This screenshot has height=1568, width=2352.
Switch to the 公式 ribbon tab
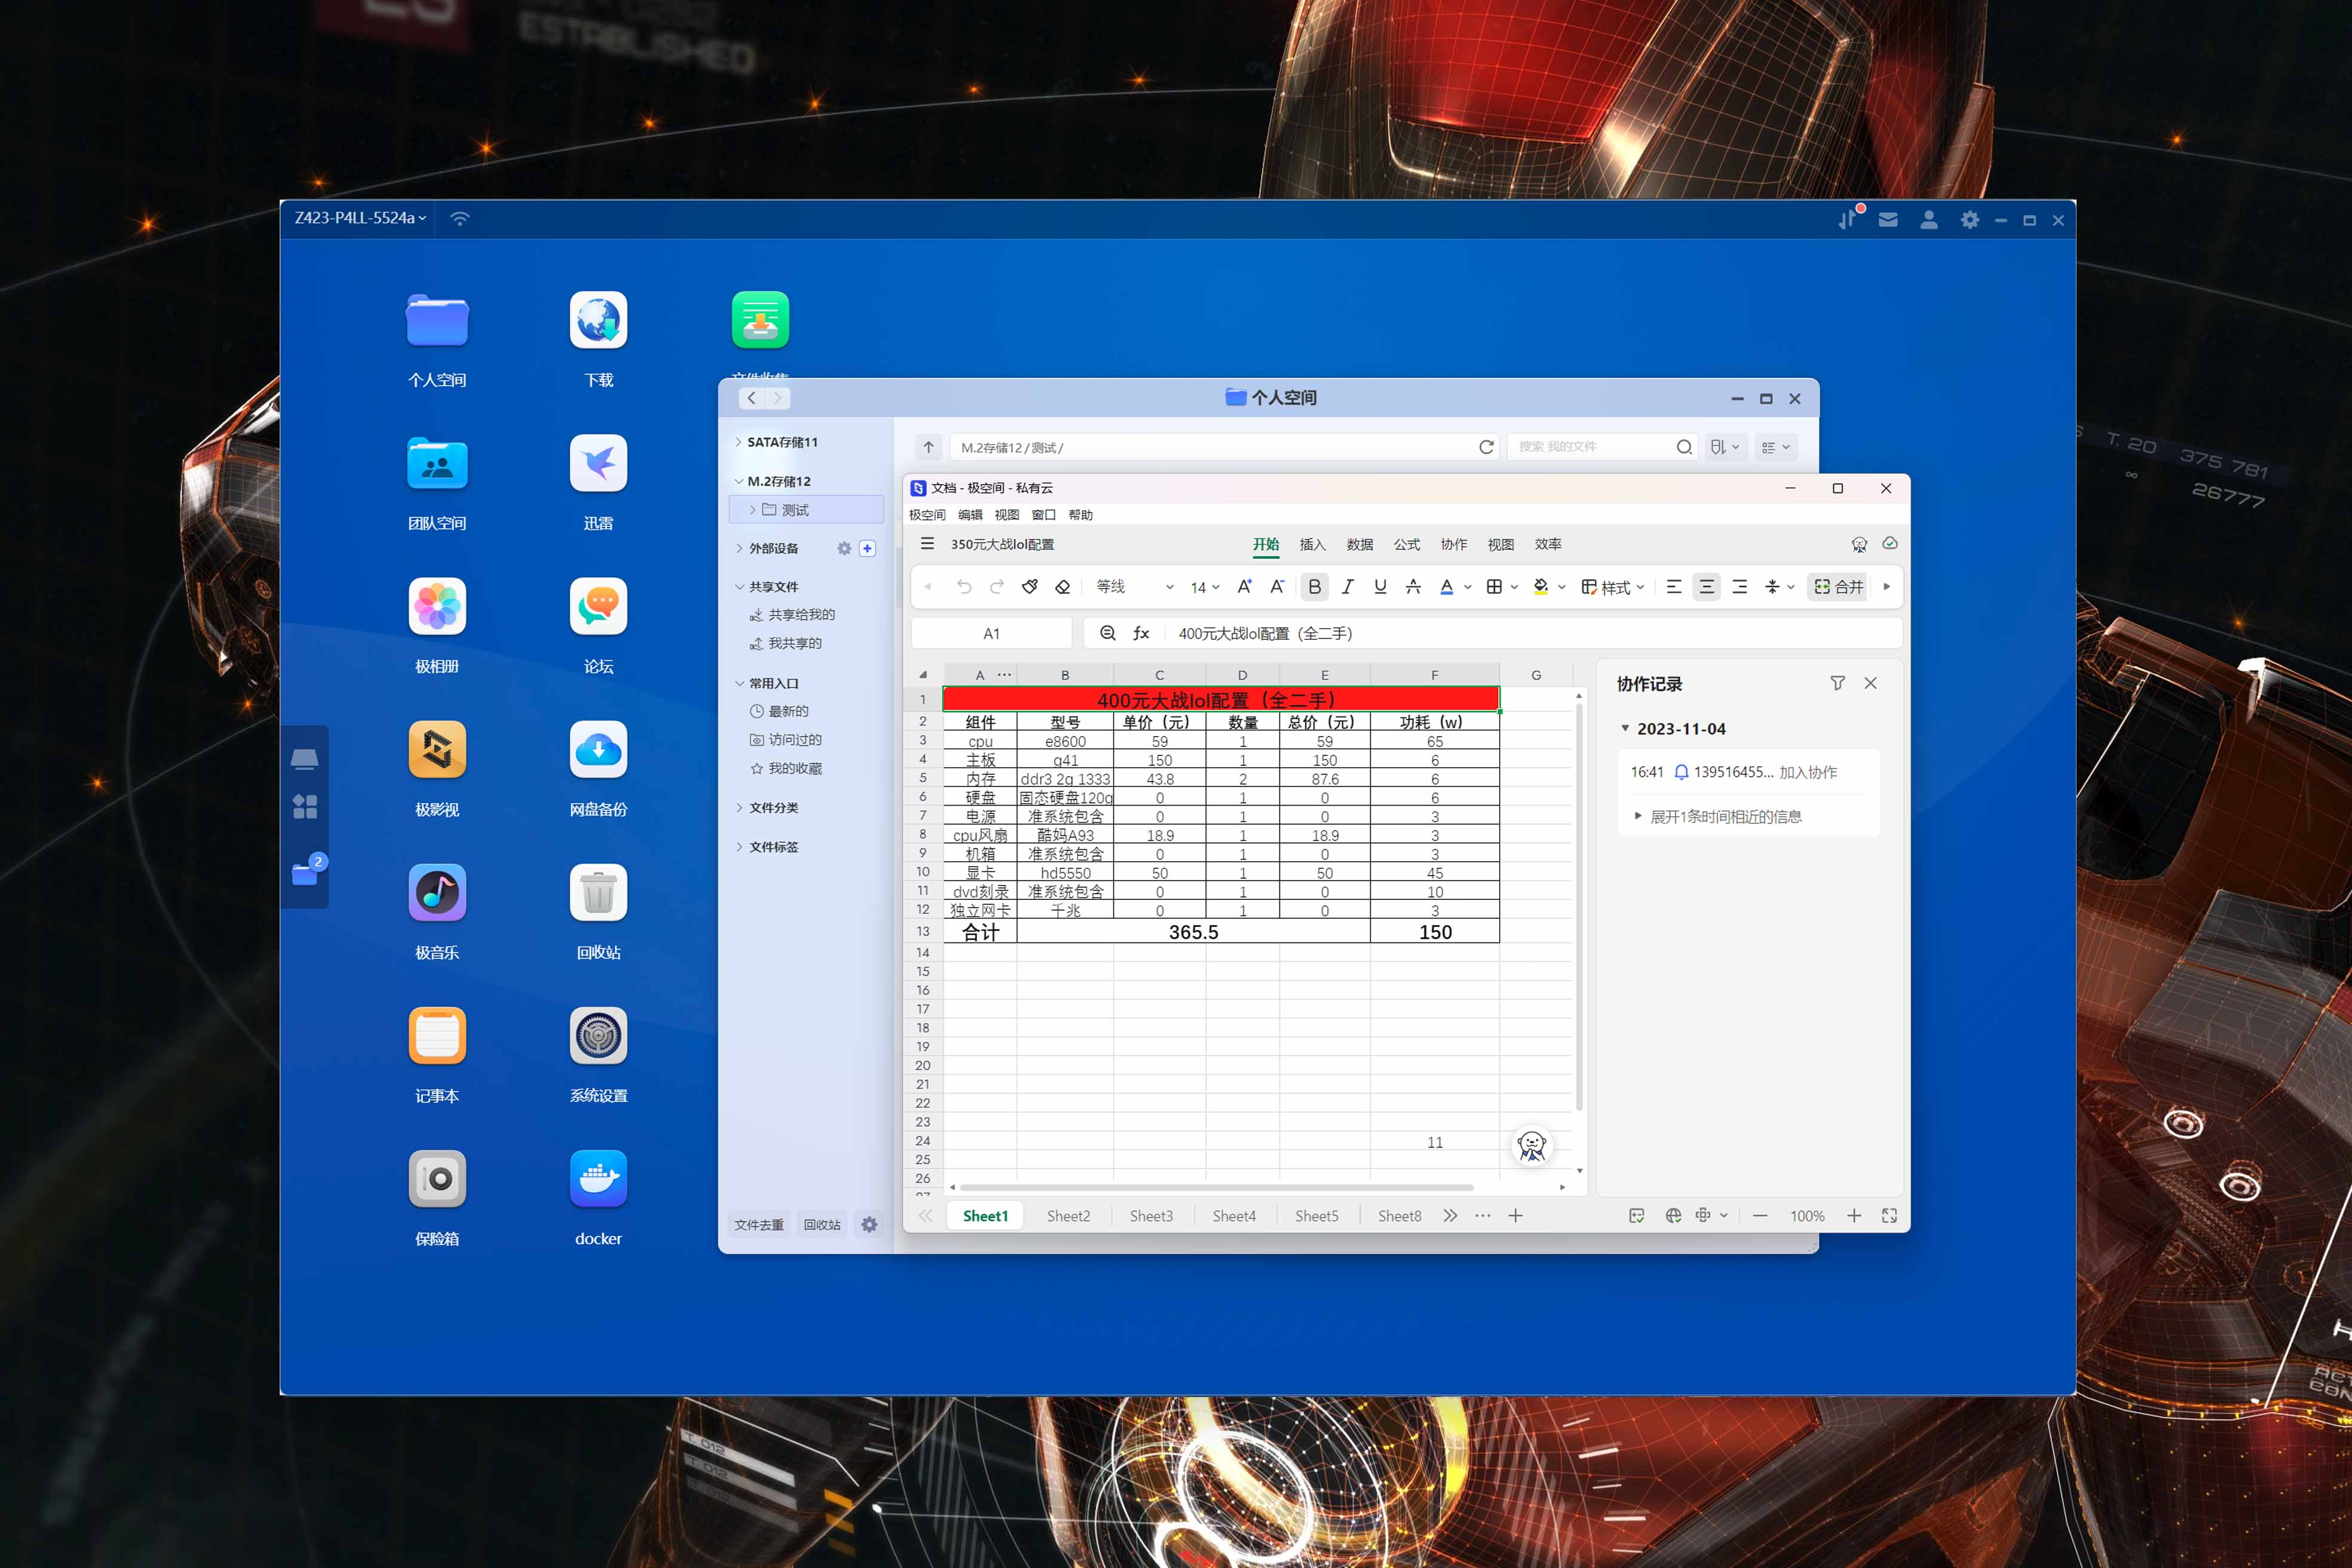point(1406,544)
